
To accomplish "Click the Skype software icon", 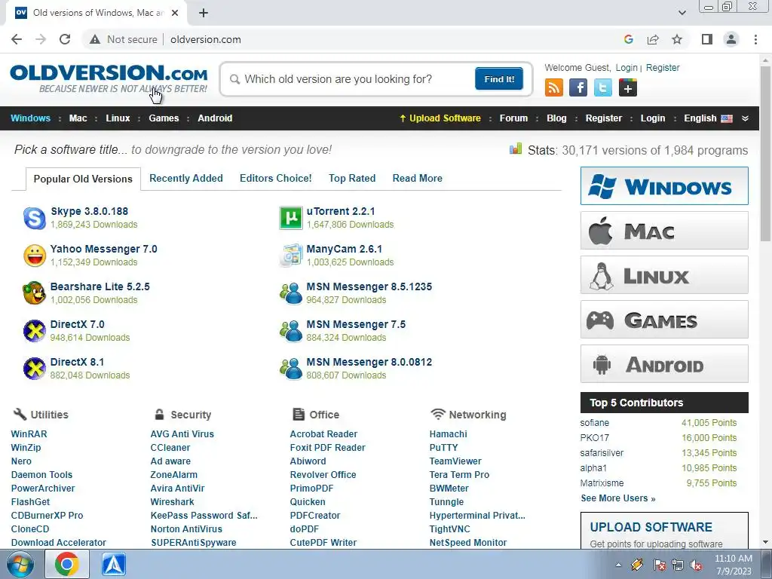I will tap(35, 218).
